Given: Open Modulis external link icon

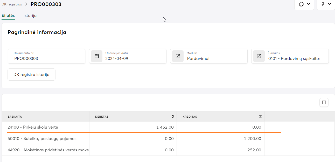Looking at the screenshot, I should (178, 56).
